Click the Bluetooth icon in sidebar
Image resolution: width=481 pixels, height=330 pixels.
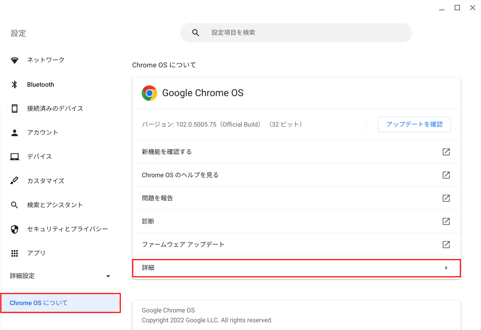point(15,85)
